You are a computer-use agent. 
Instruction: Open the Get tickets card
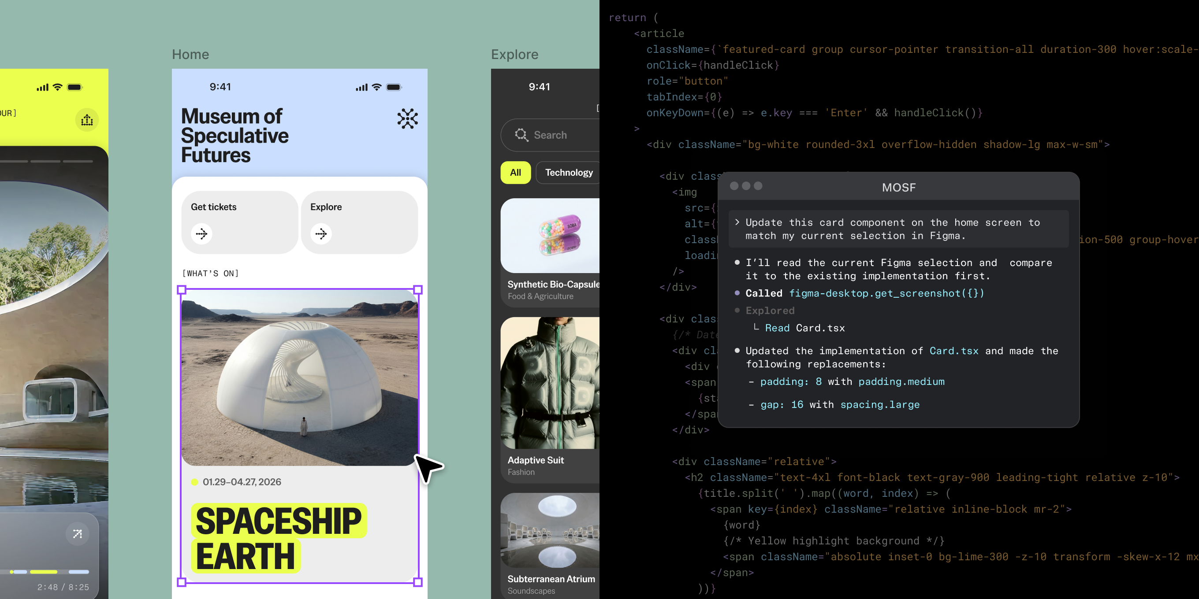pos(240,222)
